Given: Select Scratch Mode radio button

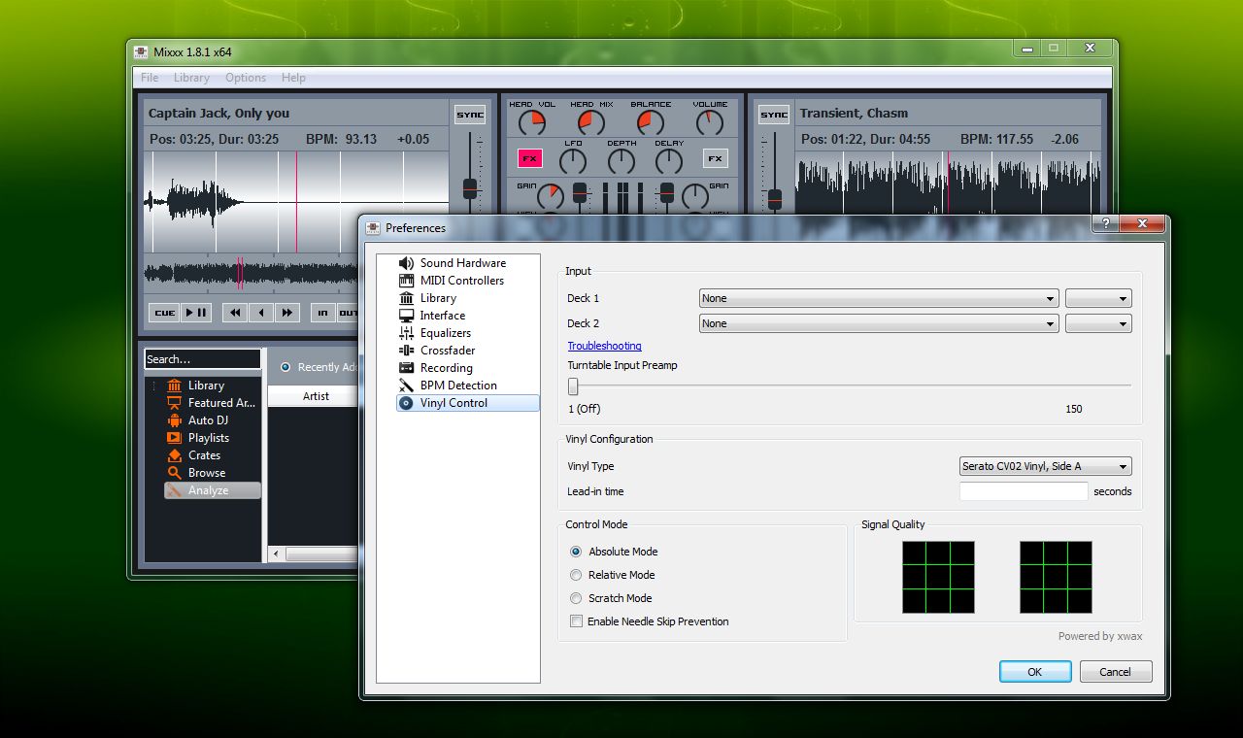Looking at the screenshot, I should (576, 598).
